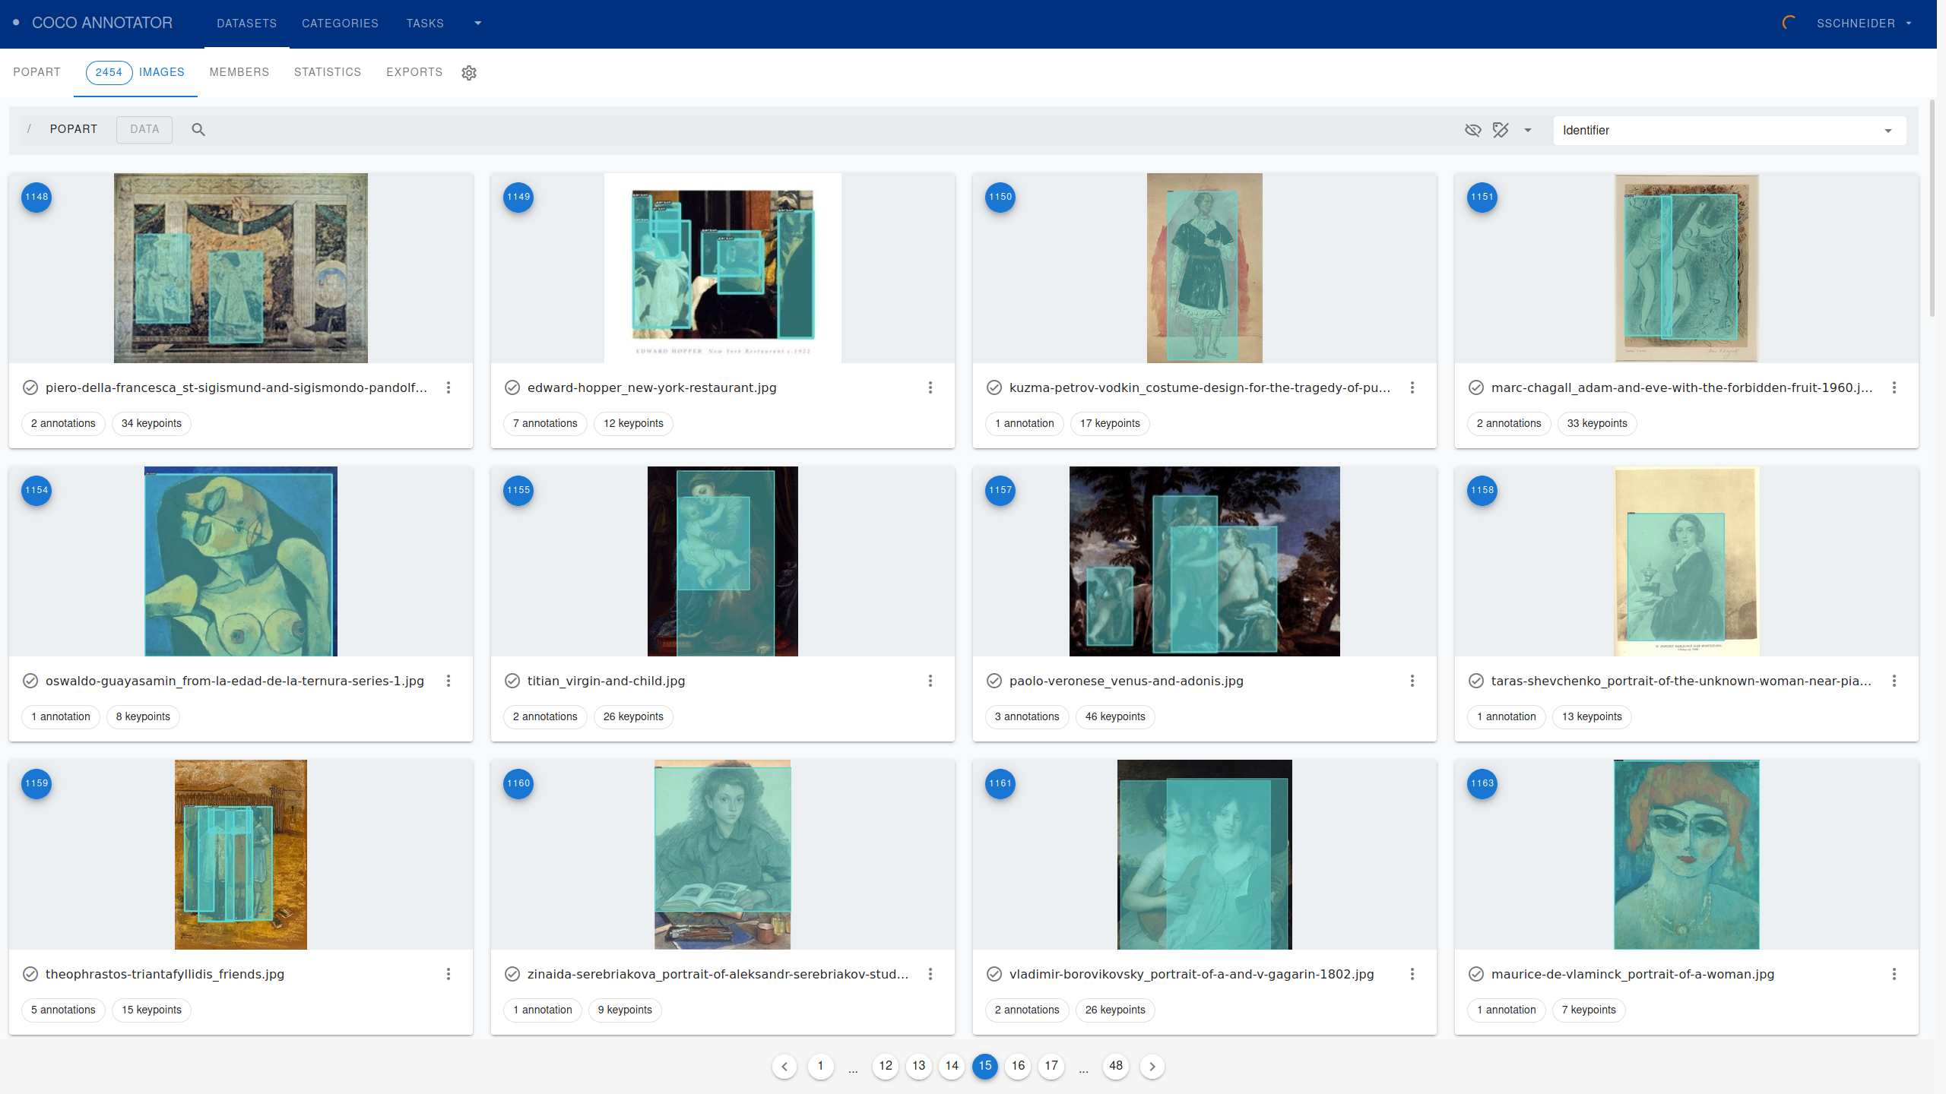Toggle annotated checkmark for piero-della-francesca image

pyautogui.click(x=30, y=387)
